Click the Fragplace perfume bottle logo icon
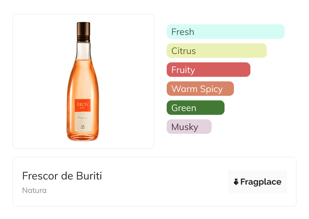309x219 pixels. (x=236, y=182)
